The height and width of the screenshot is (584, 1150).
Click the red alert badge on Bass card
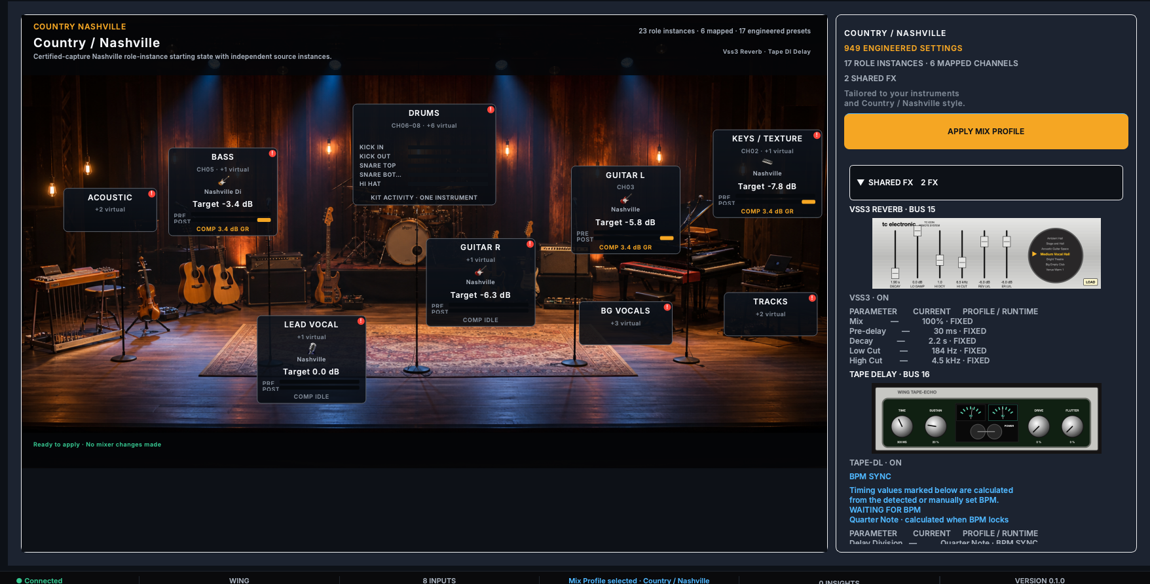coord(272,153)
